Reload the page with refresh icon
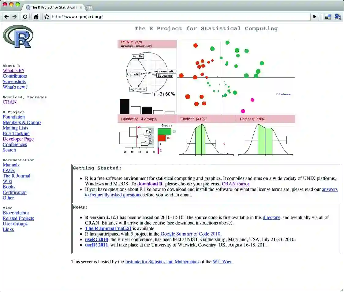 click(x=25, y=16)
